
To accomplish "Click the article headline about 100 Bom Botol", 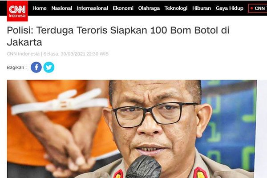I will pos(118,36).
